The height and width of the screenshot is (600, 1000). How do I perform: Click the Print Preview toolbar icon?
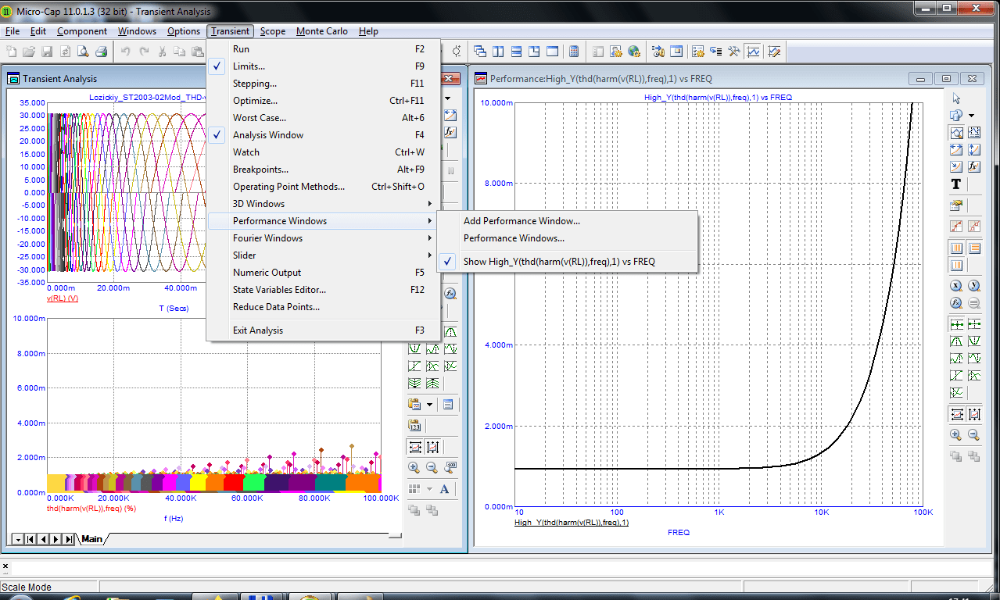[x=83, y=52]
